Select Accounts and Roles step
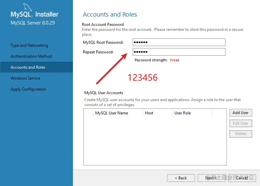The height and width of the screenshot is (186, 260). [x=36, y=67]
